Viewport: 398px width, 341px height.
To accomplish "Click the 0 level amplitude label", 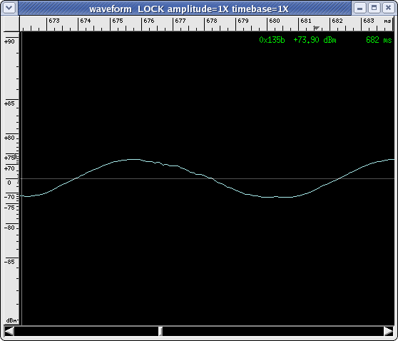I will (9, 183).
